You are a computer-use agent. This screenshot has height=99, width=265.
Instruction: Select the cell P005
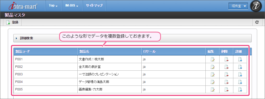(x=46, y=89)
